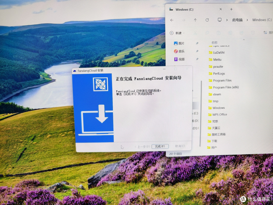Add a new Explorer tab
Viewport: 273px width, 205px height.
coord(231,9)
